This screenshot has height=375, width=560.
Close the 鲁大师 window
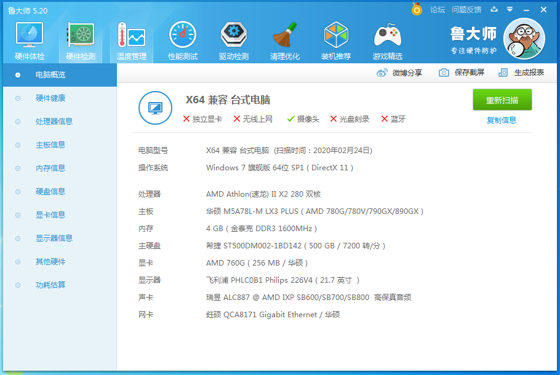click(543, 10)
